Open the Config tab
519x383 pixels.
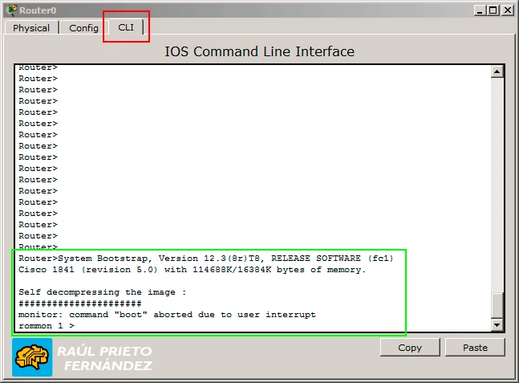(83, 28)
